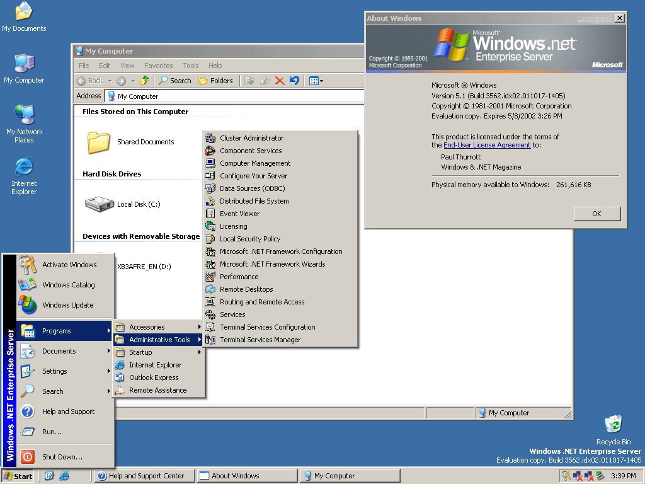Image resolution: width=645 pixels, height=484 pixels.
Task: Launch Remote Desktops
Action: click(280, 289)
